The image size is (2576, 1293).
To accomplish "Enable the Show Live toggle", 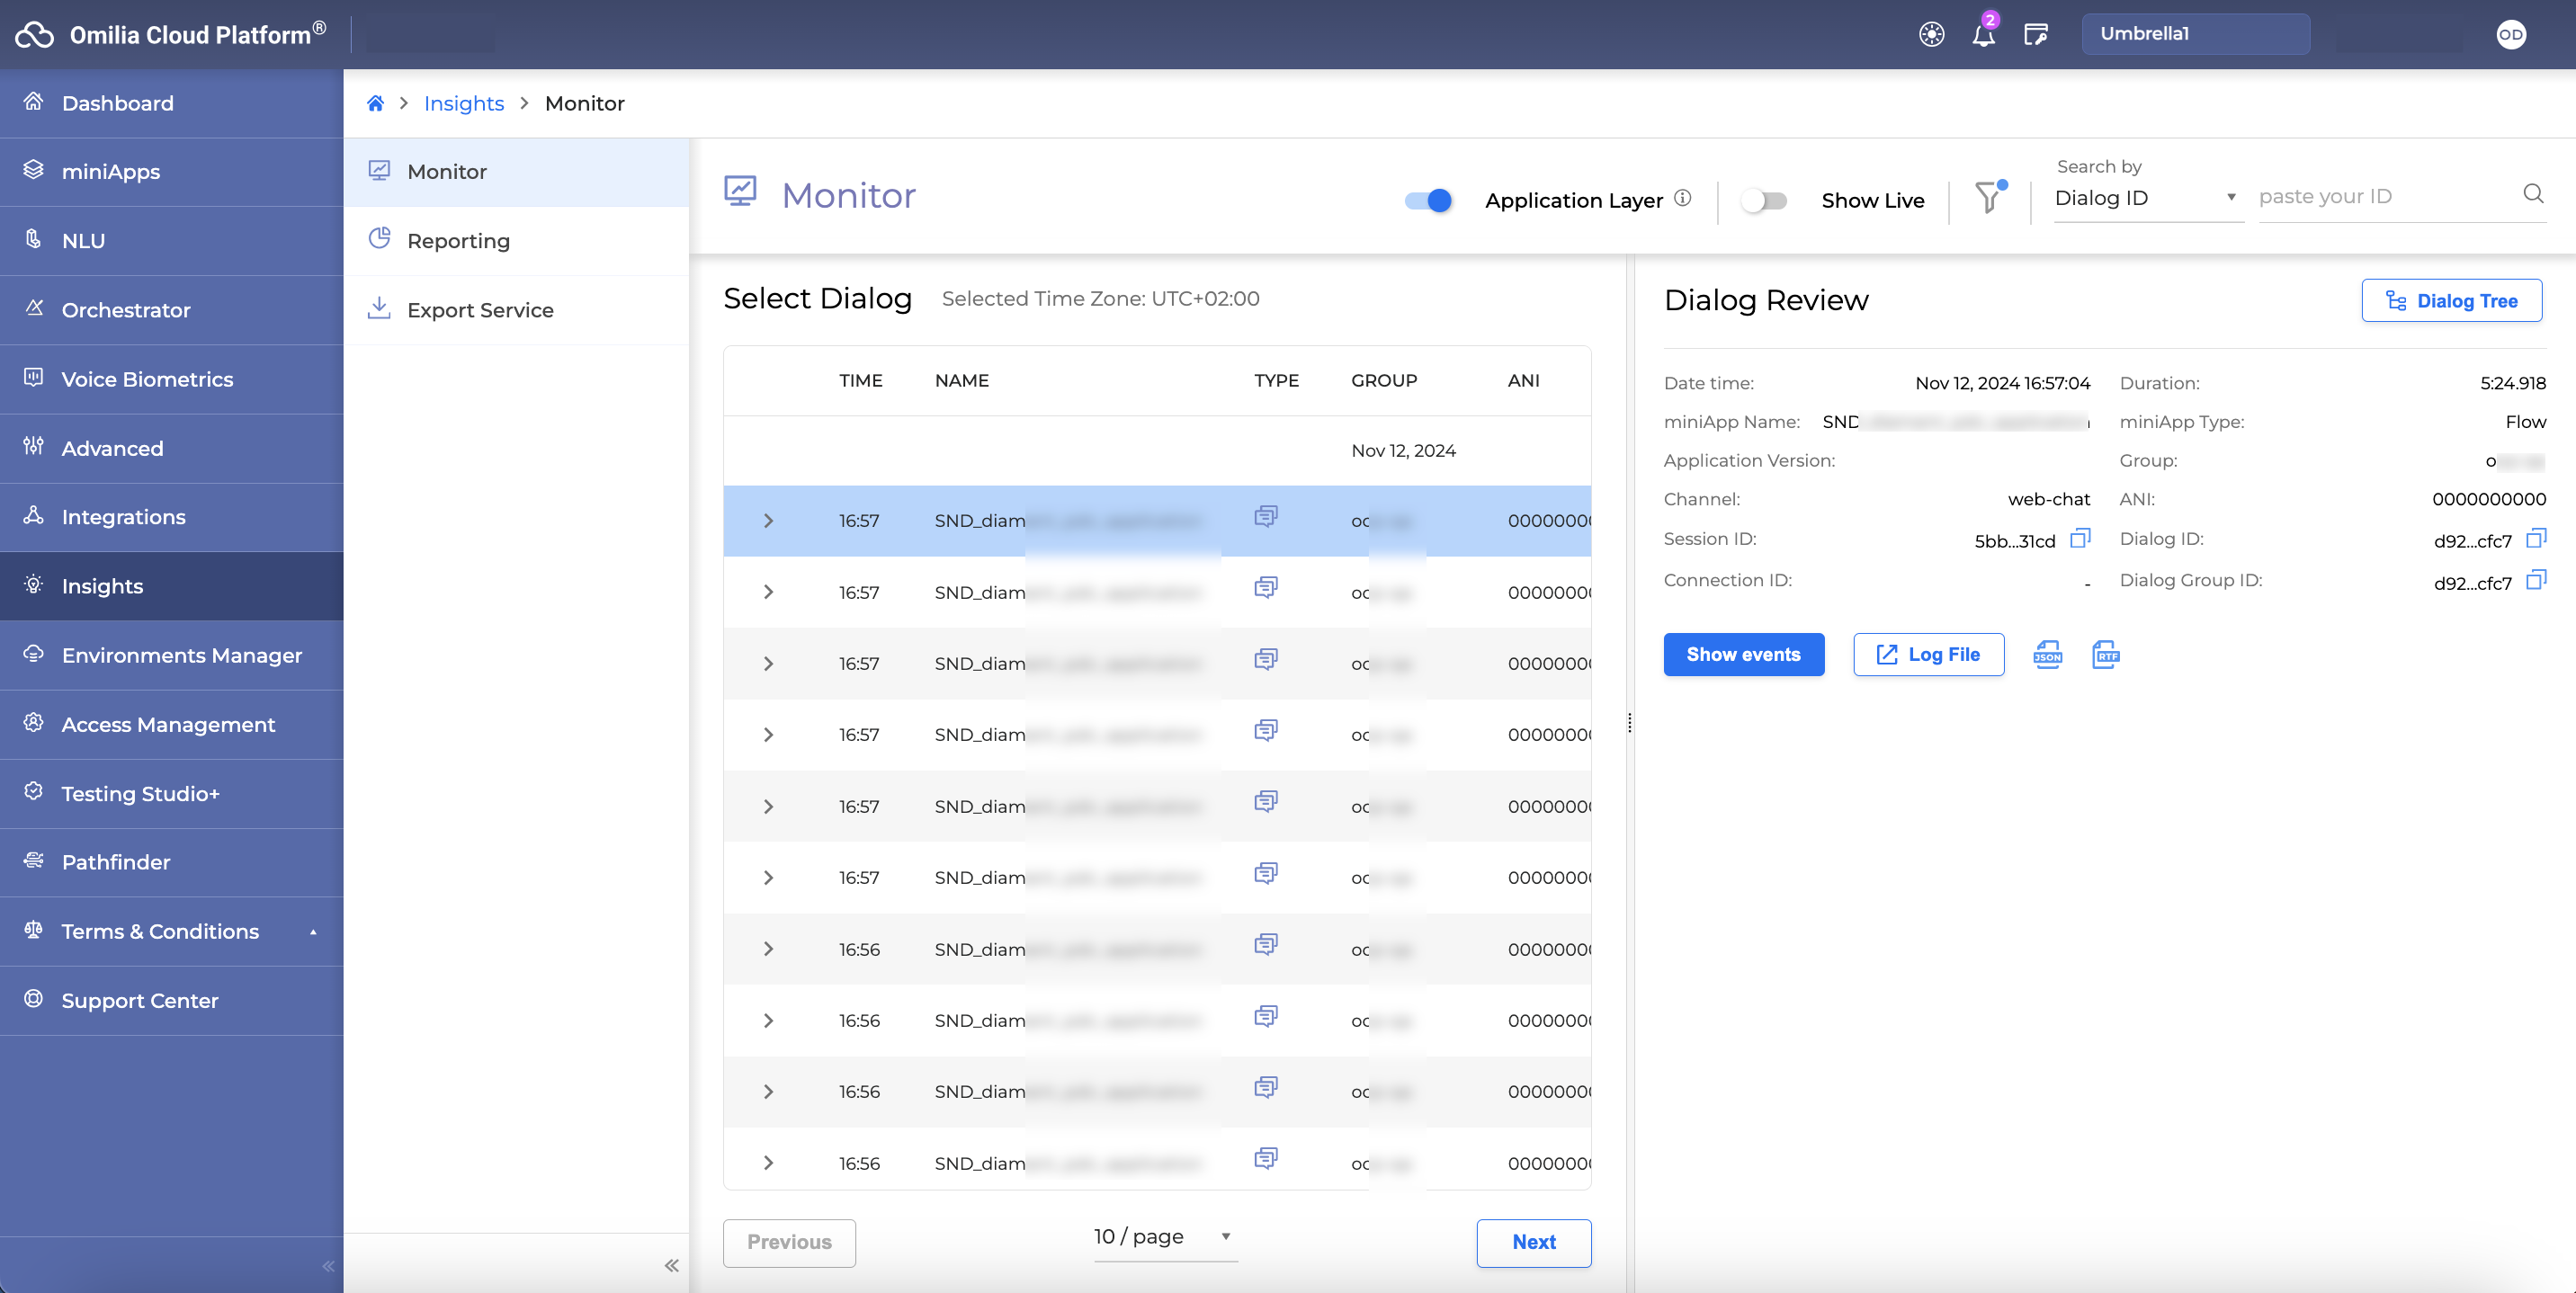I will tap(1763, 200).
